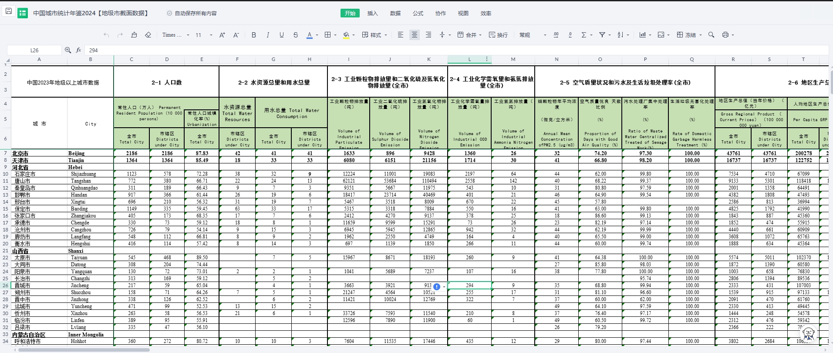Decrease font size with the A- icon
The width and height of the screenshot is (833, 353).
[236, 35]
